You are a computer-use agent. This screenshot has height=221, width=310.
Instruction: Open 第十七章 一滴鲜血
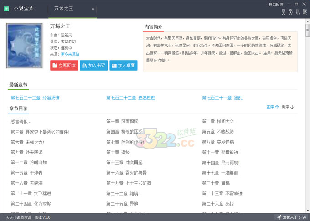(x=220, y=173)
